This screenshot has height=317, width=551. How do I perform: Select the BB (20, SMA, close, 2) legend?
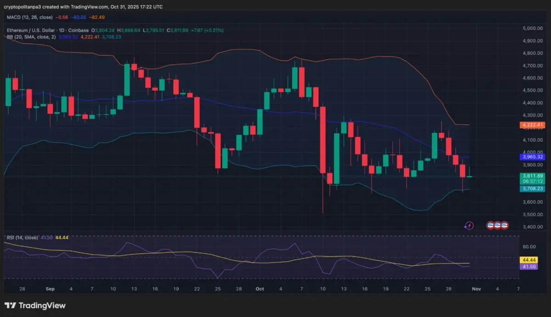pos(31,37)
